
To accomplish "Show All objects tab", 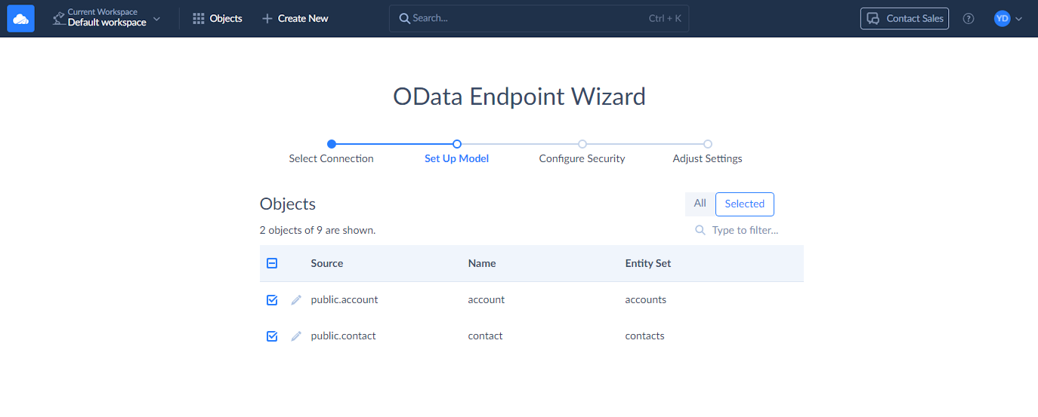I will tap(700, 204).
